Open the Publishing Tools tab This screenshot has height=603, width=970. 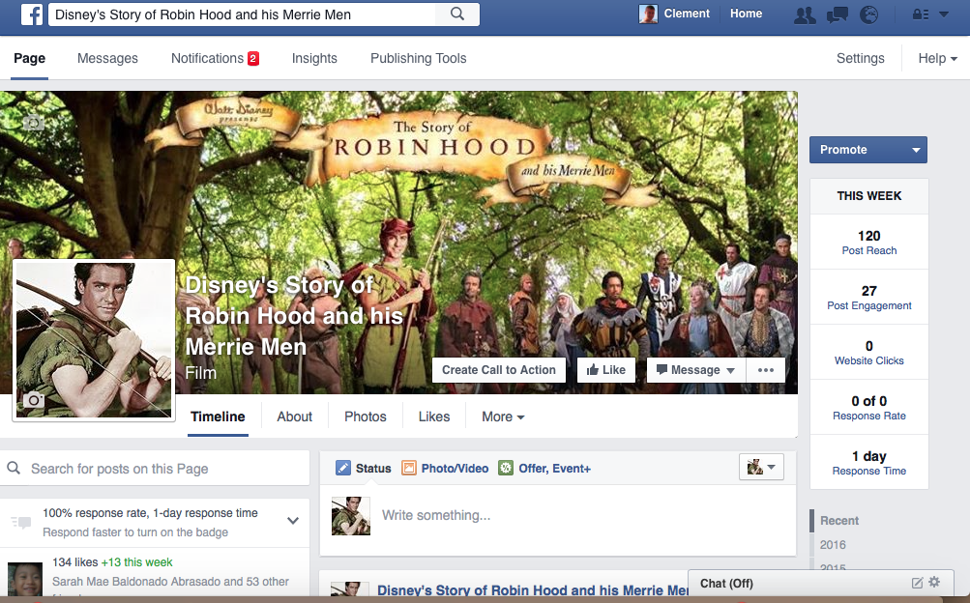click(x=418, y=58)
